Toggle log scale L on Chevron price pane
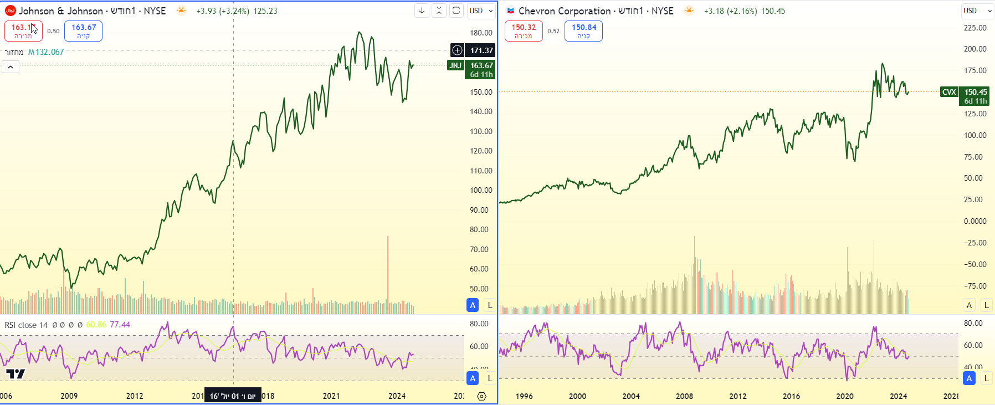This screenshot has height=405, width=995. point(986,305)
